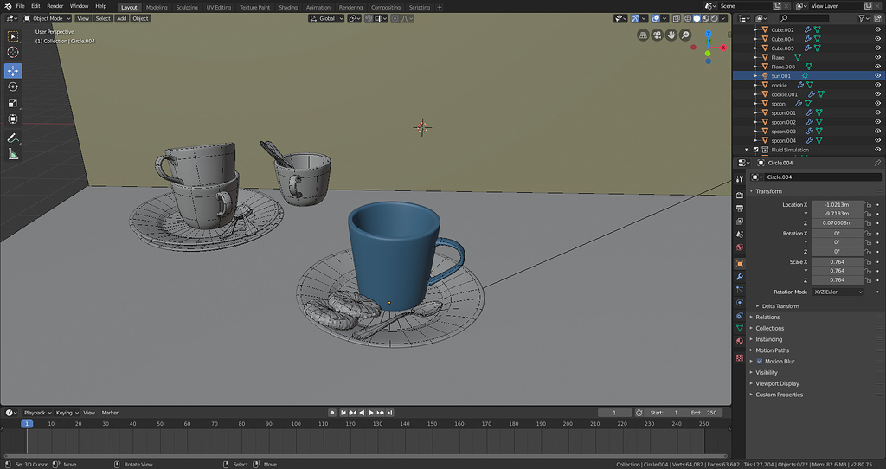The height and width of the screenshot is (469, 886).
Task: Open the World properties tab
Action: pos(740,247)
